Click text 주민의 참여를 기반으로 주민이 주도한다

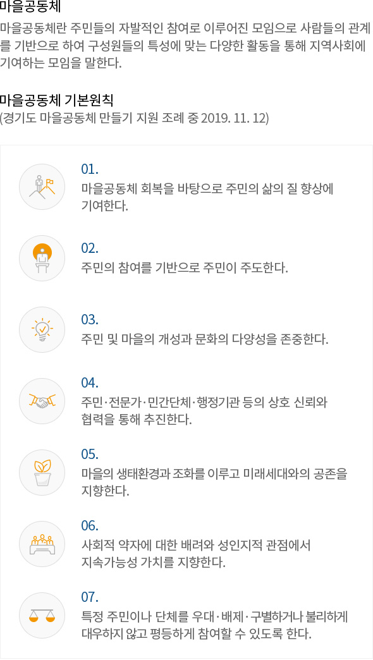185,267
